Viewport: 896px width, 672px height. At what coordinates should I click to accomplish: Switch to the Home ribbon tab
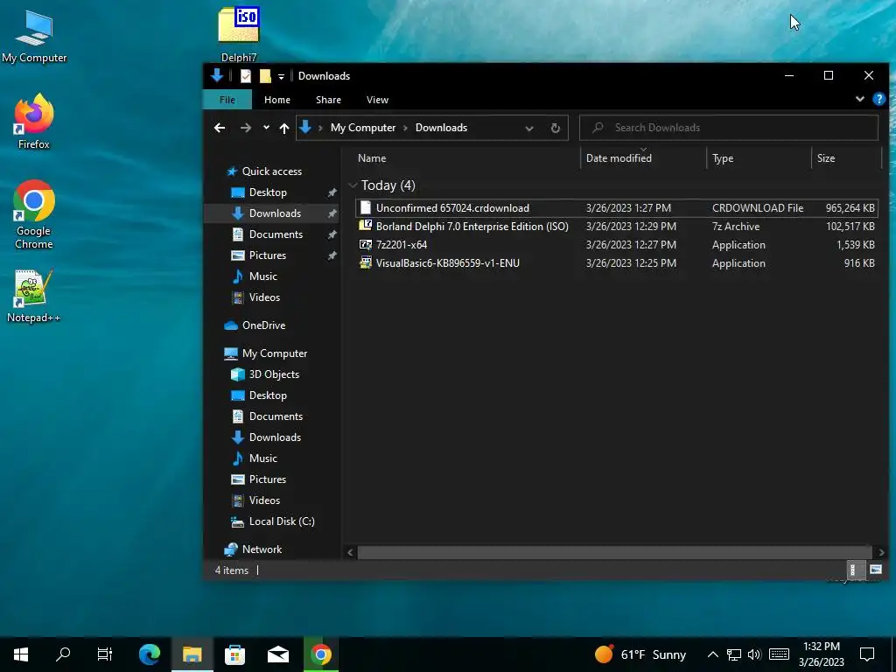277,100
